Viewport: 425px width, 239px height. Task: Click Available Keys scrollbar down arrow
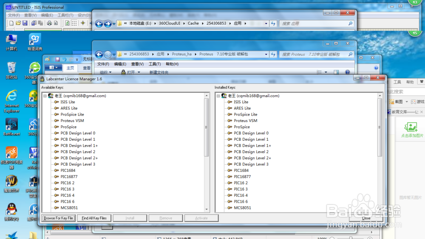tap(207, 209)
